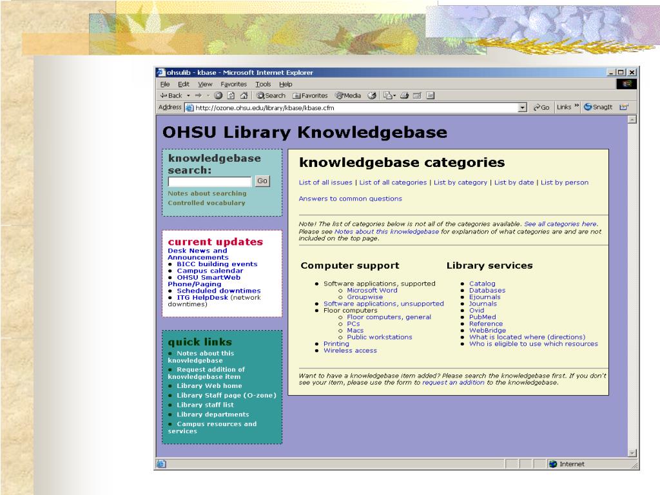Click the SnagIt toolbar button

tap(598, 107)
